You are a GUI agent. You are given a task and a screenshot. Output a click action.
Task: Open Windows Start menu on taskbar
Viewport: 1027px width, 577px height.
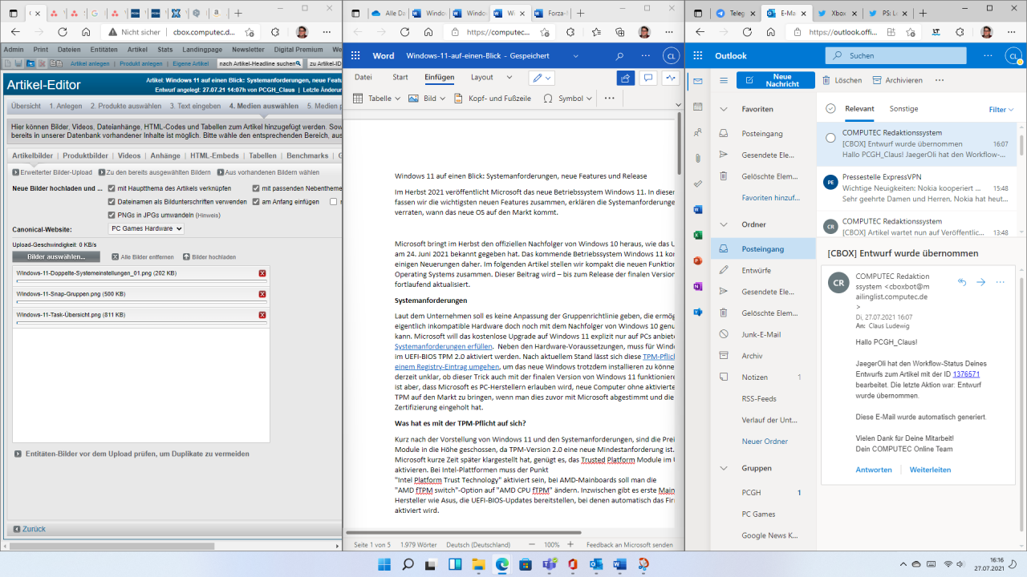point(383,564)
